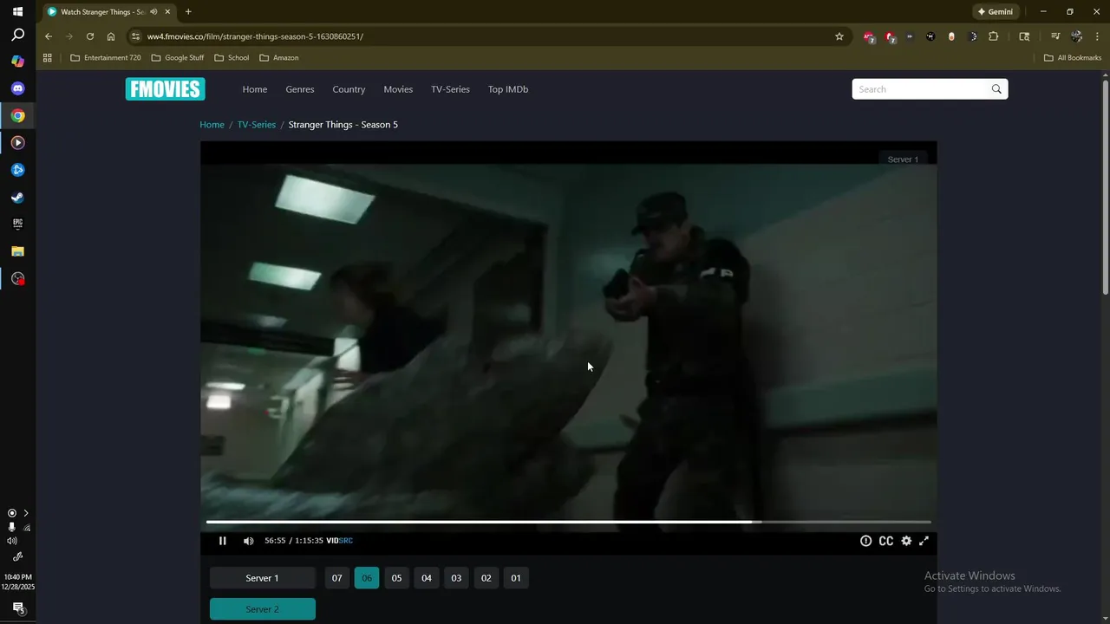Viewport: 1110px width, 624px height.
Task: Click the Server 1 label on video corner
Action: 903,159
